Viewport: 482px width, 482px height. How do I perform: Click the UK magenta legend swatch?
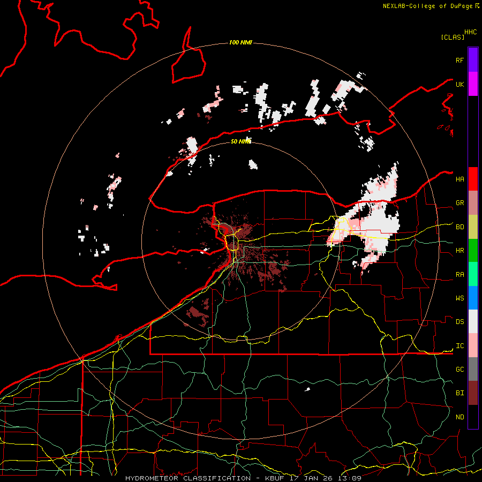[473, 84]
